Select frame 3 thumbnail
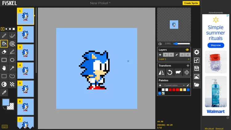This screenshot has width=231, height=130. [26, 52]
